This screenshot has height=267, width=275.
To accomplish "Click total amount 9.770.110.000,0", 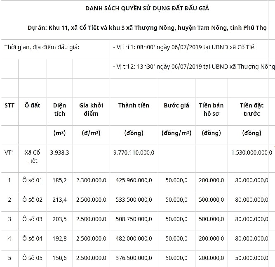I will 134,153.
